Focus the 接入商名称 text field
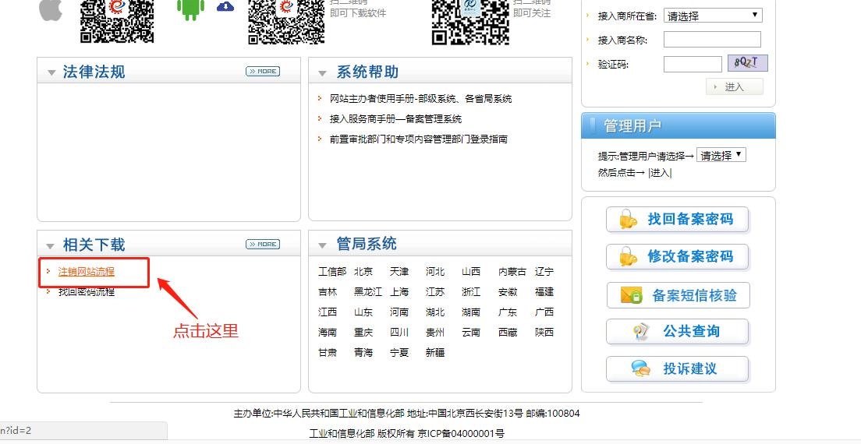861x444 pixels. [712, 40]
